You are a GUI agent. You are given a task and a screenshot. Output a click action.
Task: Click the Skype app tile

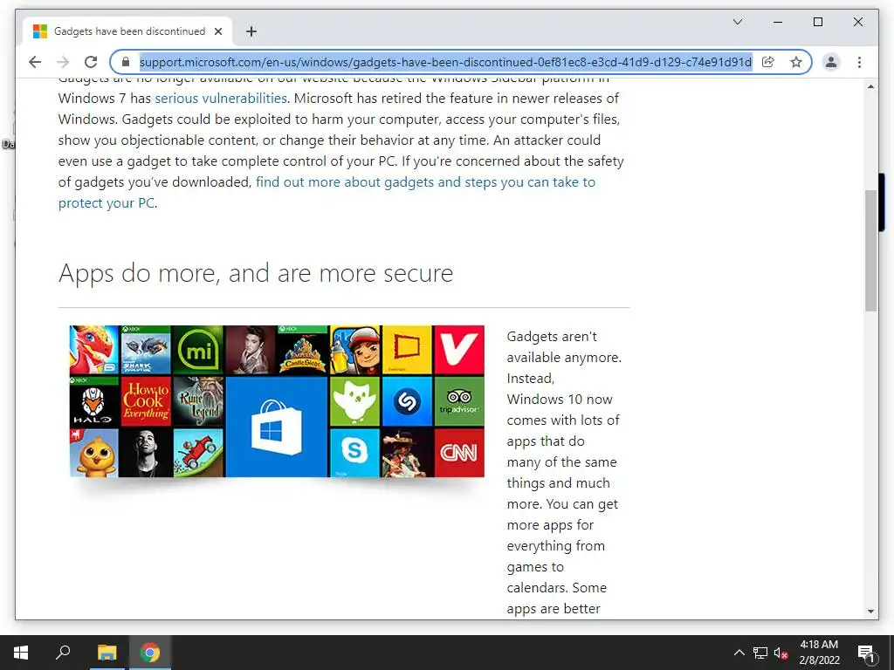coord(354,453)
